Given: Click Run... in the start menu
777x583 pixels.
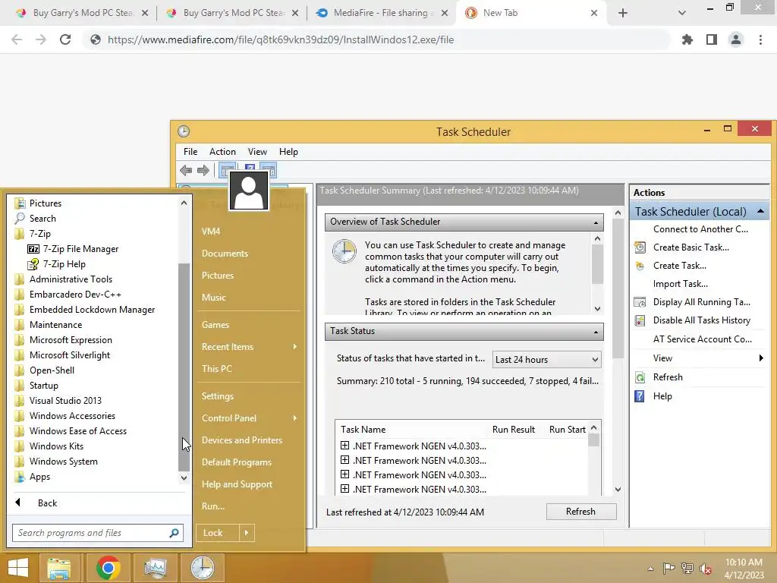Looking at the screenshot, I should (x=213, y=506).
